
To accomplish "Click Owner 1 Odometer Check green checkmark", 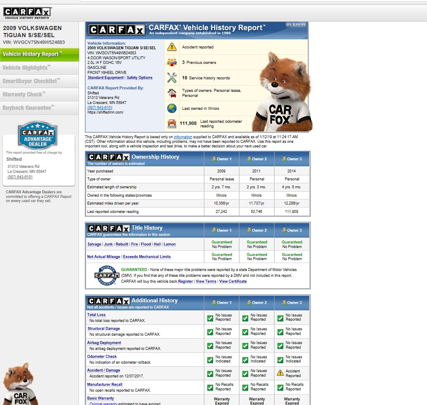I will coord(210,360).
